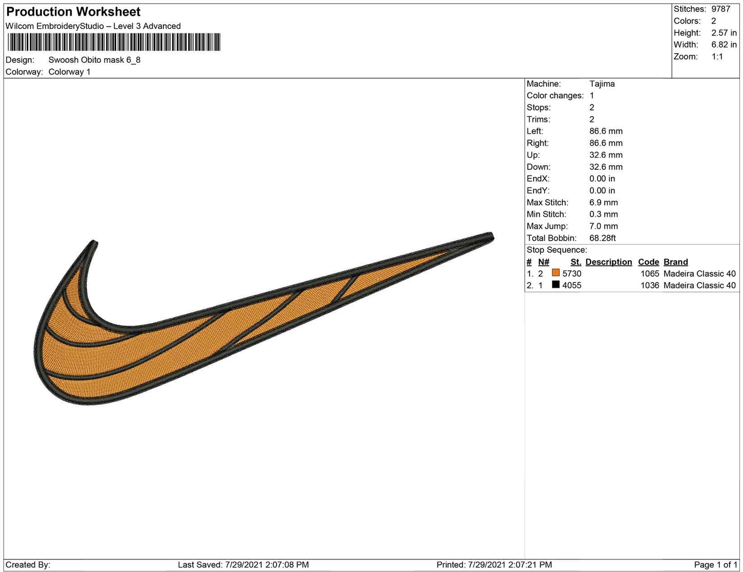The width and height of the screenshot is (743, 572).
Task: Click the "Trims:" label
Action: 538,119
